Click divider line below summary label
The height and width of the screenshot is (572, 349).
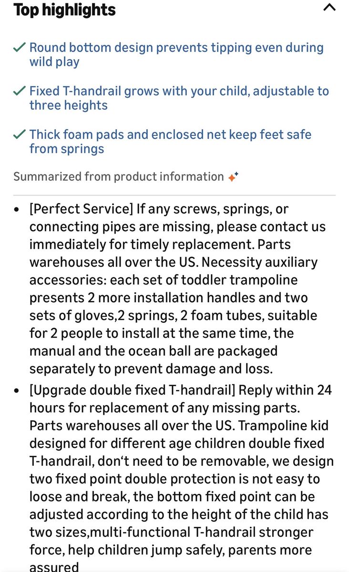pyautogui.click(x=174, y=195)
